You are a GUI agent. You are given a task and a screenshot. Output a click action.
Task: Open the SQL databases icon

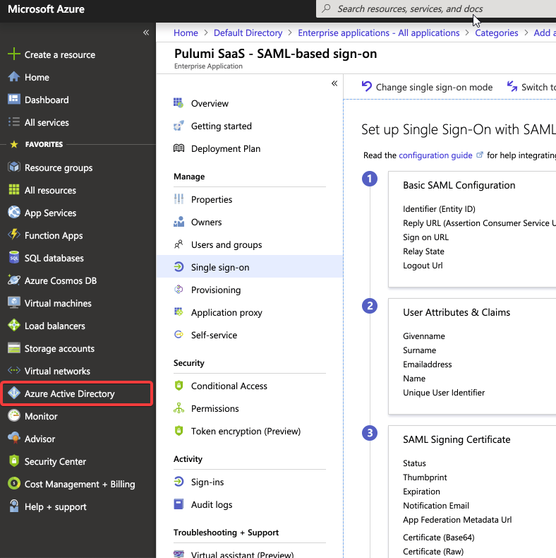point(14,257)
